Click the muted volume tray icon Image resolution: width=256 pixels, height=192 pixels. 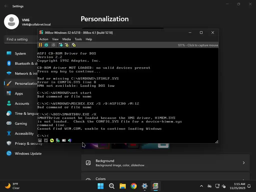224,186
